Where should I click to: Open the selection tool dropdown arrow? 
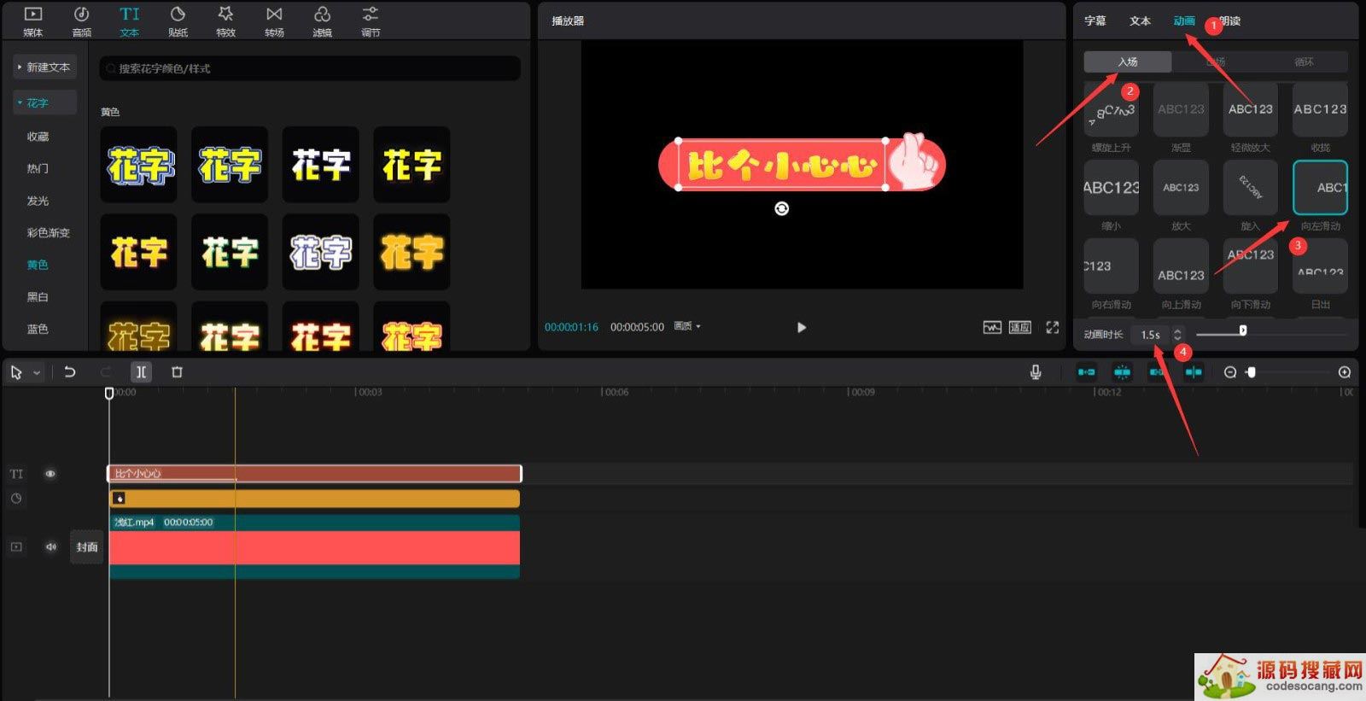[x=37, y=373]
